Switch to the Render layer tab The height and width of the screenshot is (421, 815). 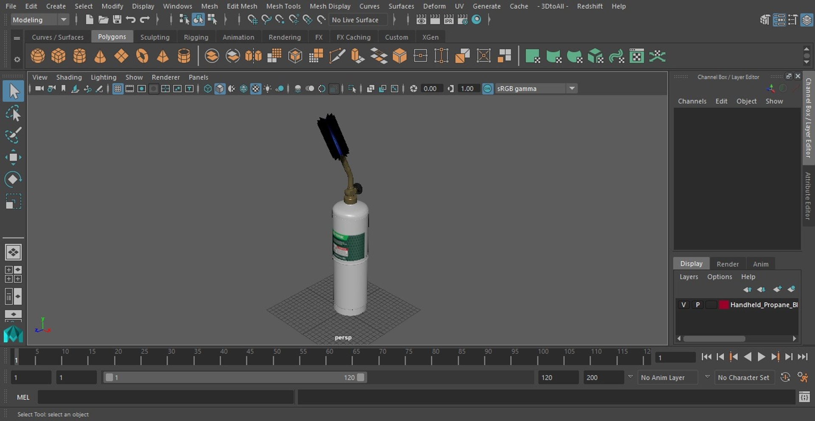tap(728, 264)
